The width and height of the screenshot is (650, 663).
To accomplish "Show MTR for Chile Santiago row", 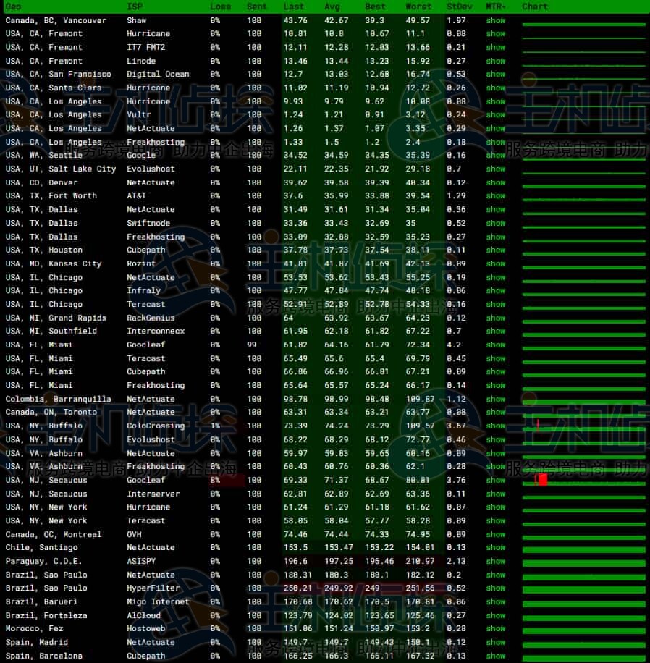I will [496, 547].
